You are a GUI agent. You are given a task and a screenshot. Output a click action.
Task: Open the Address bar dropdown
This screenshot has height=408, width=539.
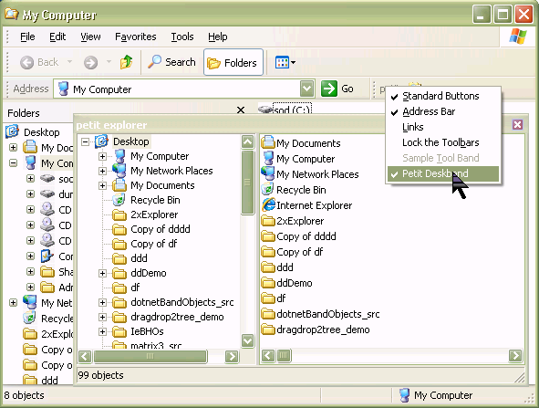[x=306, y=89]
